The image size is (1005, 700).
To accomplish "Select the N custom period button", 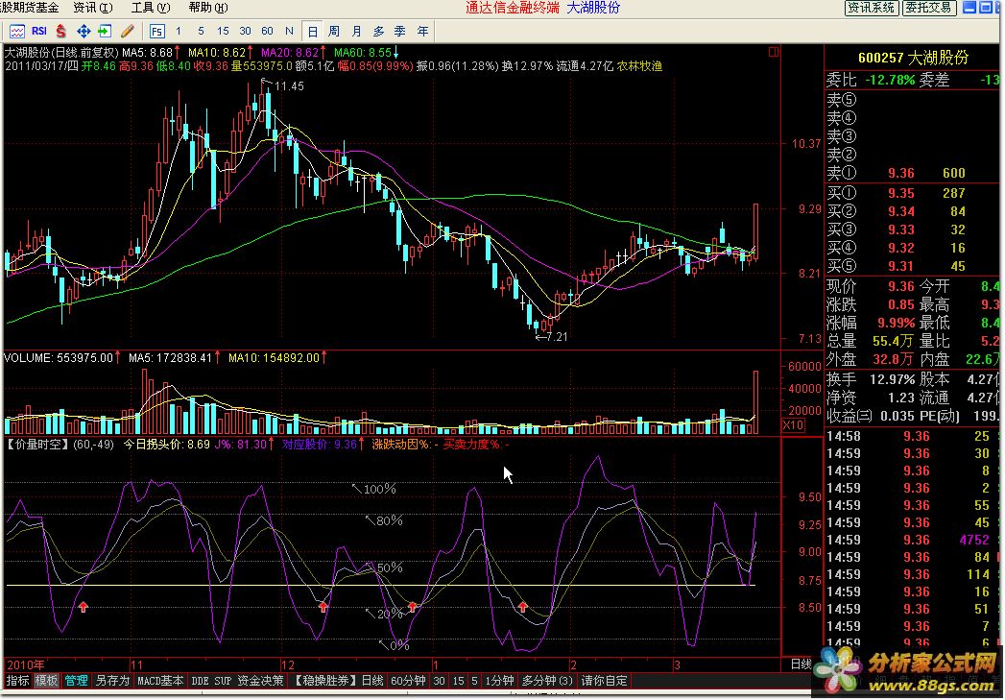I will point(289,31).
